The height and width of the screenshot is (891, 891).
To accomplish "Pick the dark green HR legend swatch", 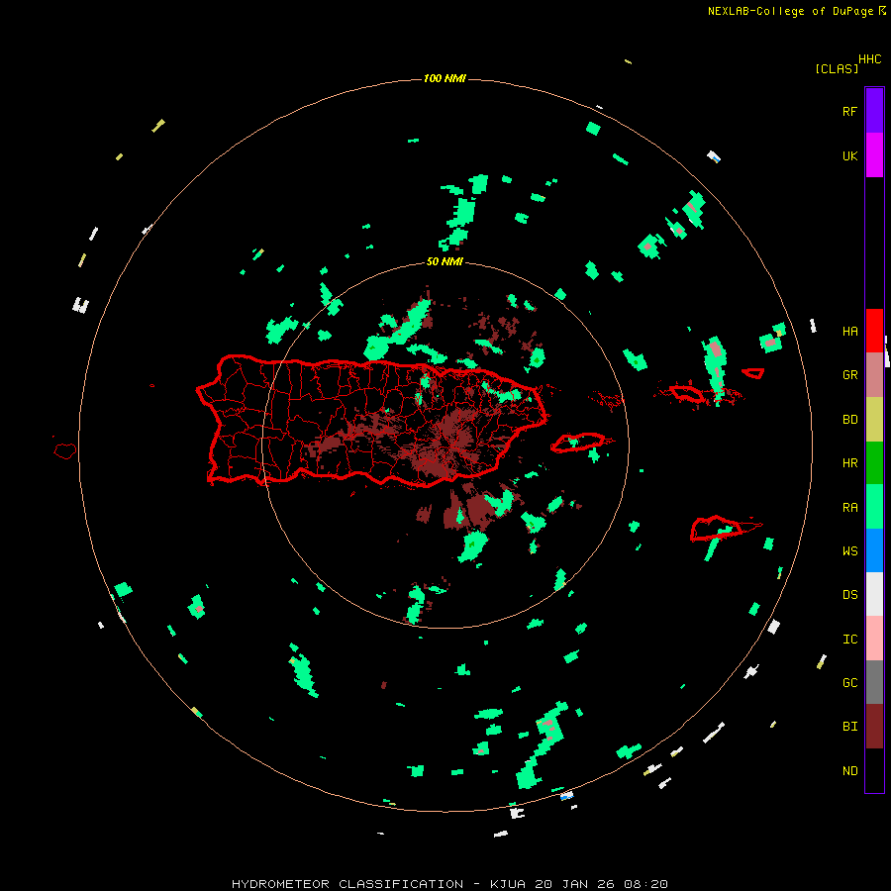I will coord(874,463).
